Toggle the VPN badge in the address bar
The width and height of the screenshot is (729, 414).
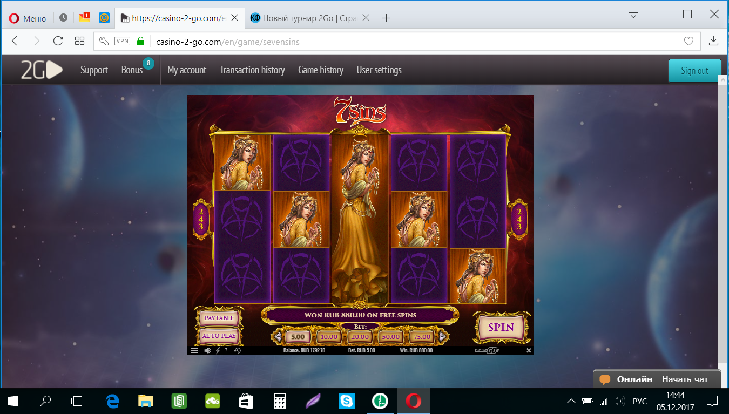122,41
